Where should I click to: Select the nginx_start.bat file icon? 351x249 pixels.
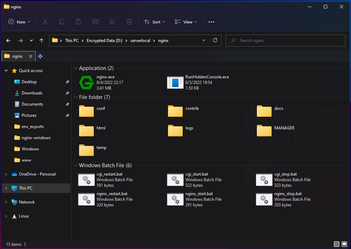coord(175,199)
